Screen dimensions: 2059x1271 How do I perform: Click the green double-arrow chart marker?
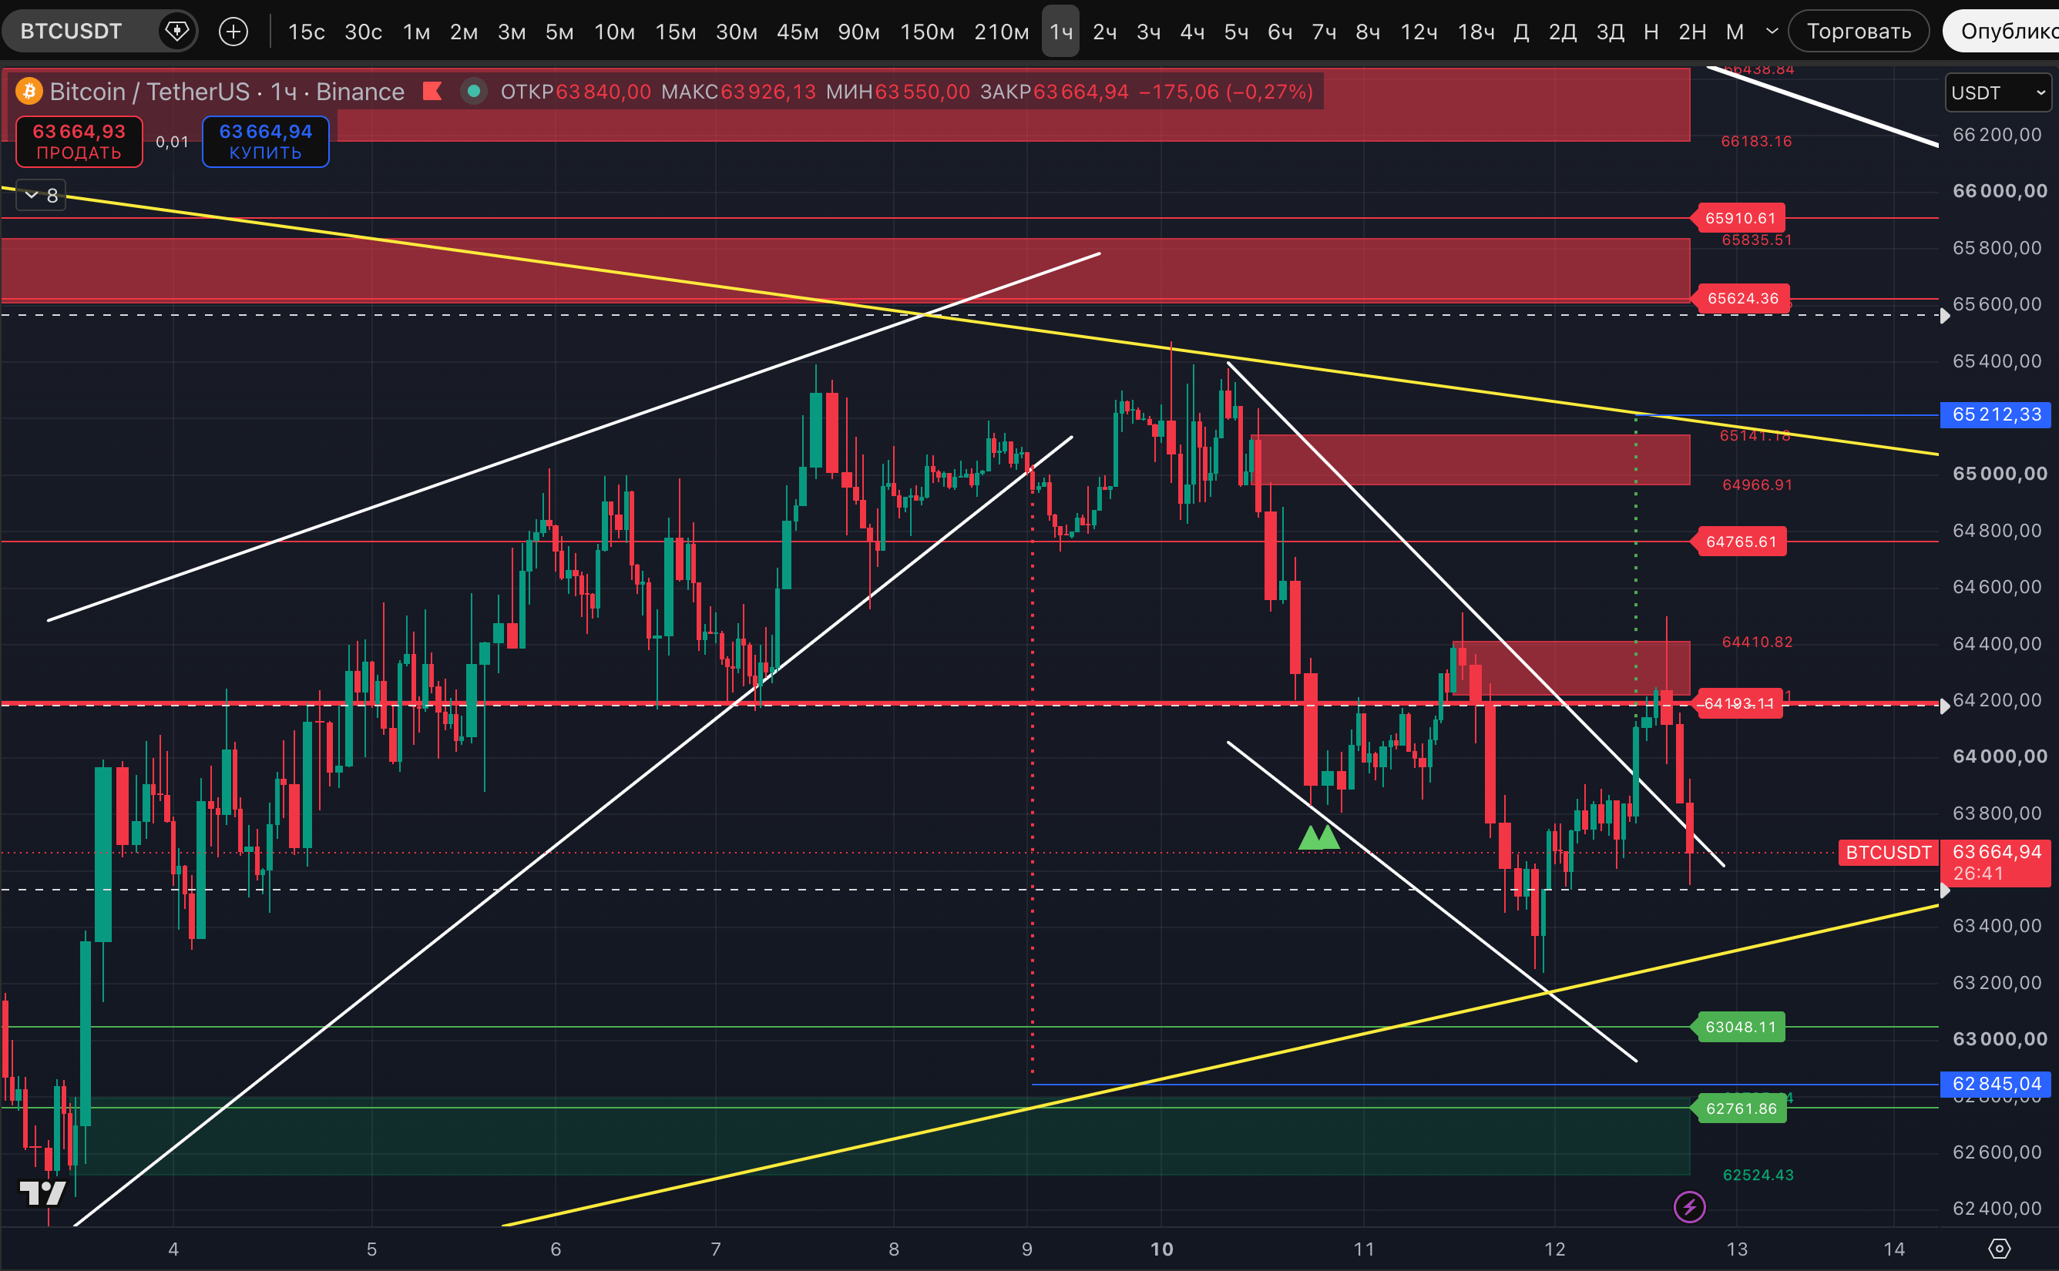click(x=1318, y=837)
